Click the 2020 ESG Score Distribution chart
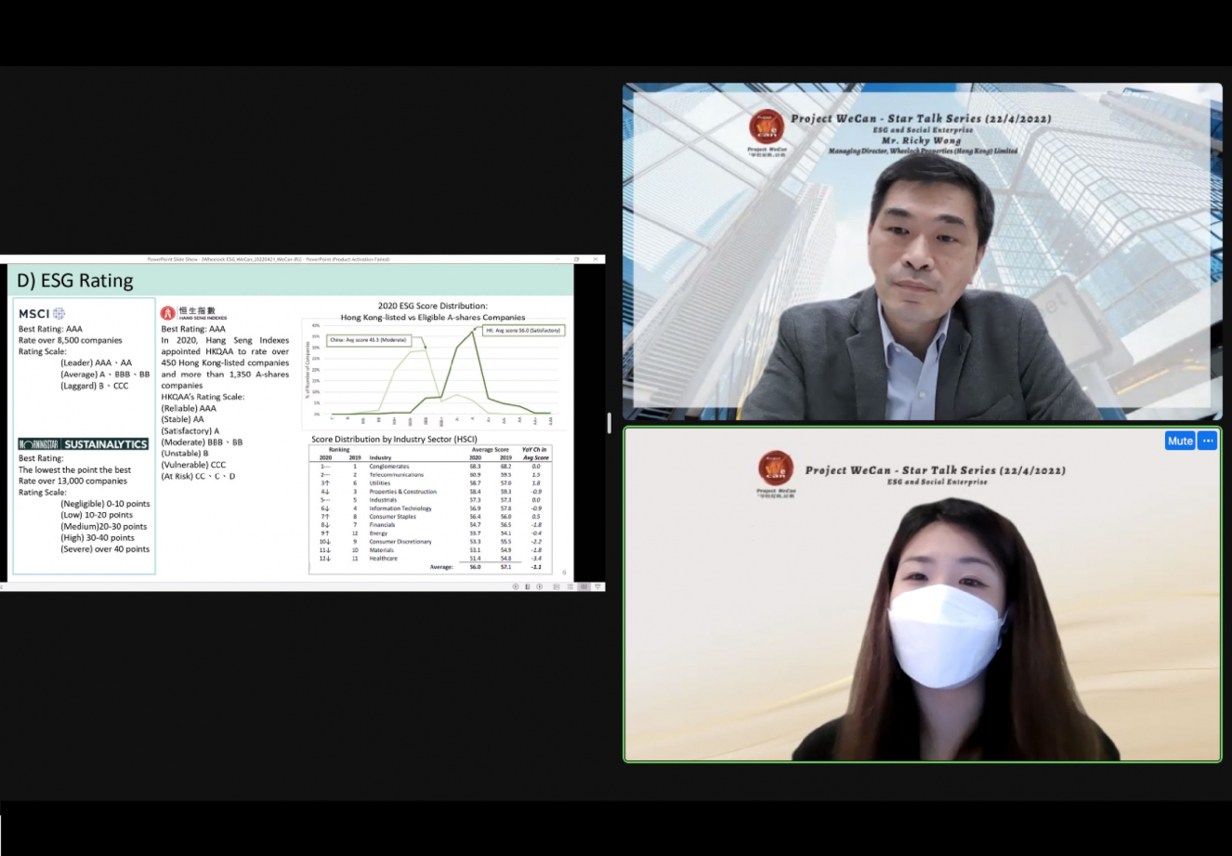The image size is (1232, 856). click(x=433, y=372)
